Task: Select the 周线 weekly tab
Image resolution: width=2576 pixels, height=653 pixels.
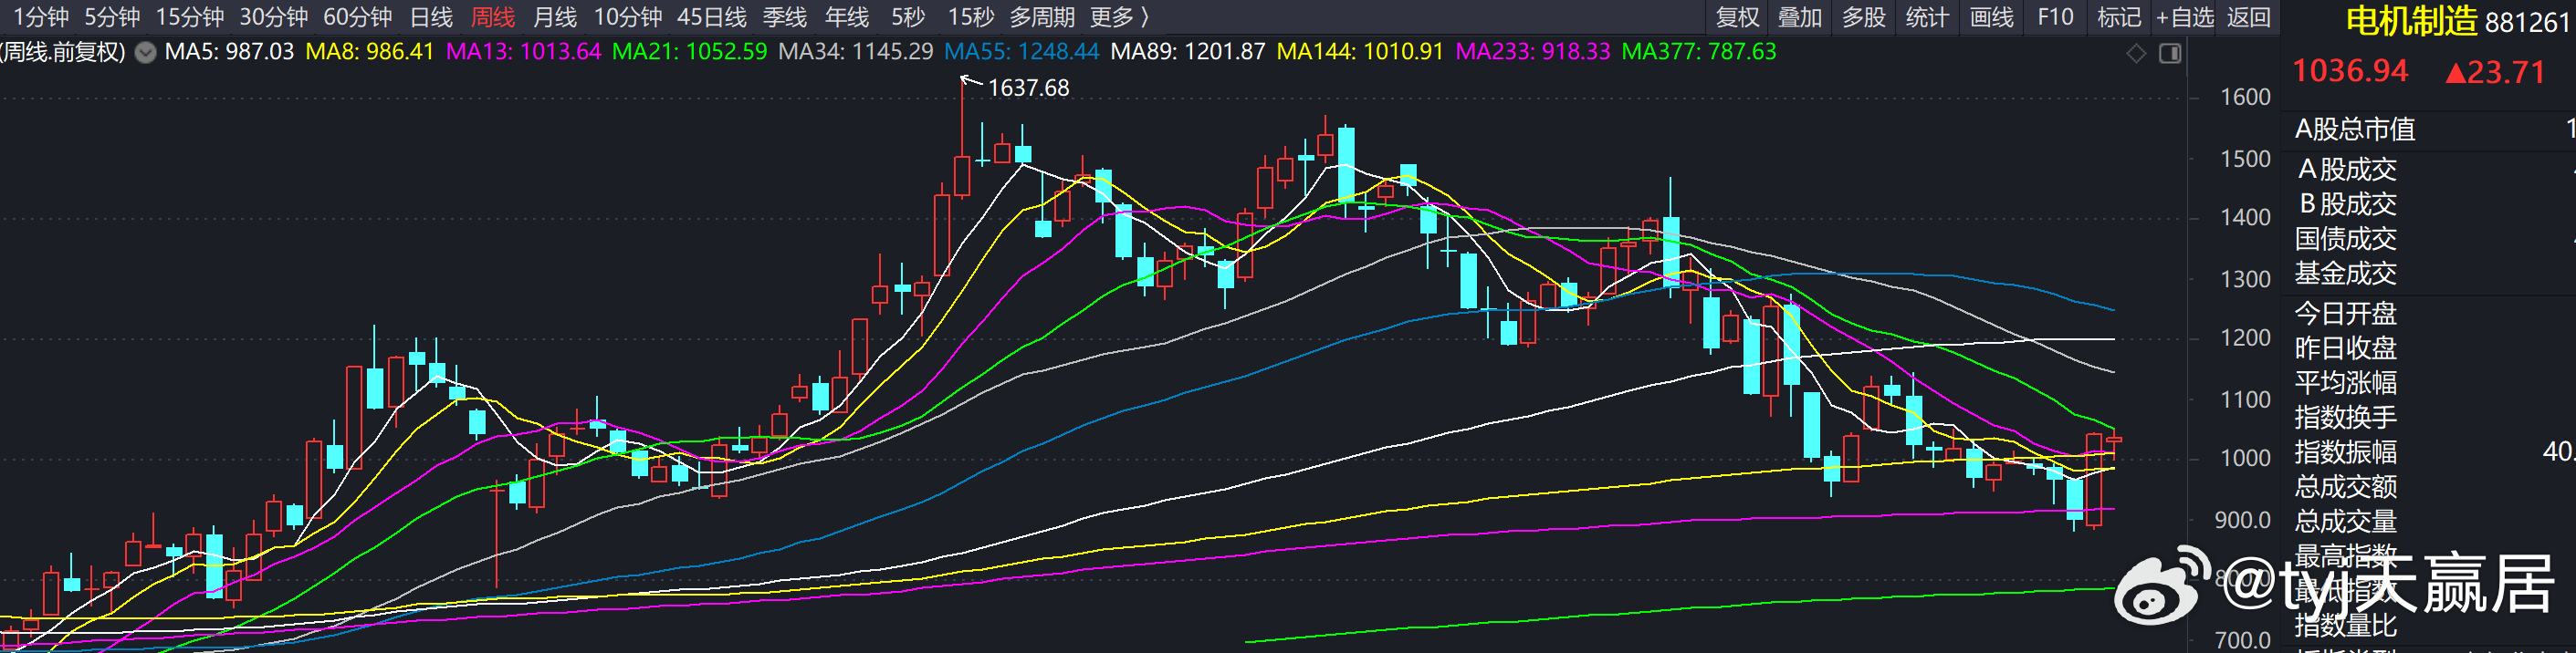Action: pos(493,17)
